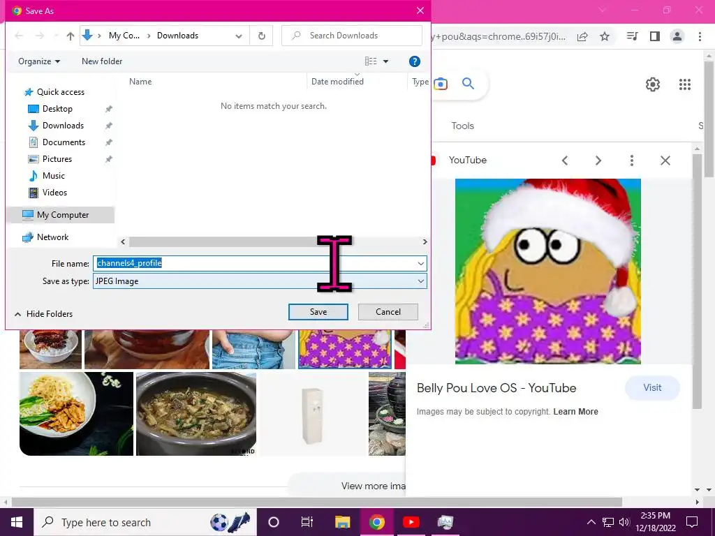This screenshot has width=715, height=536.
Task: Click the forward arrow in Save As dialog
Action: click(40, 36)
